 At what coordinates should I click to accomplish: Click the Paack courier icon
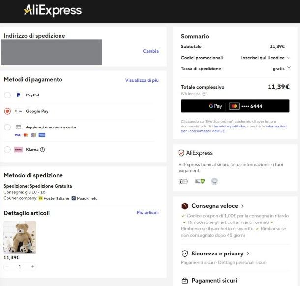click(74, 199)
